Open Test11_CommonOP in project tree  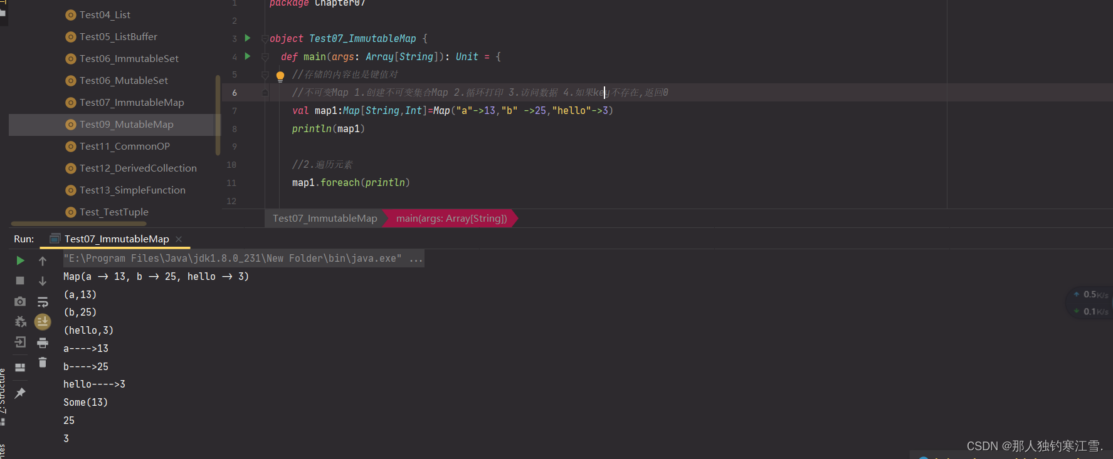(125, 146)
